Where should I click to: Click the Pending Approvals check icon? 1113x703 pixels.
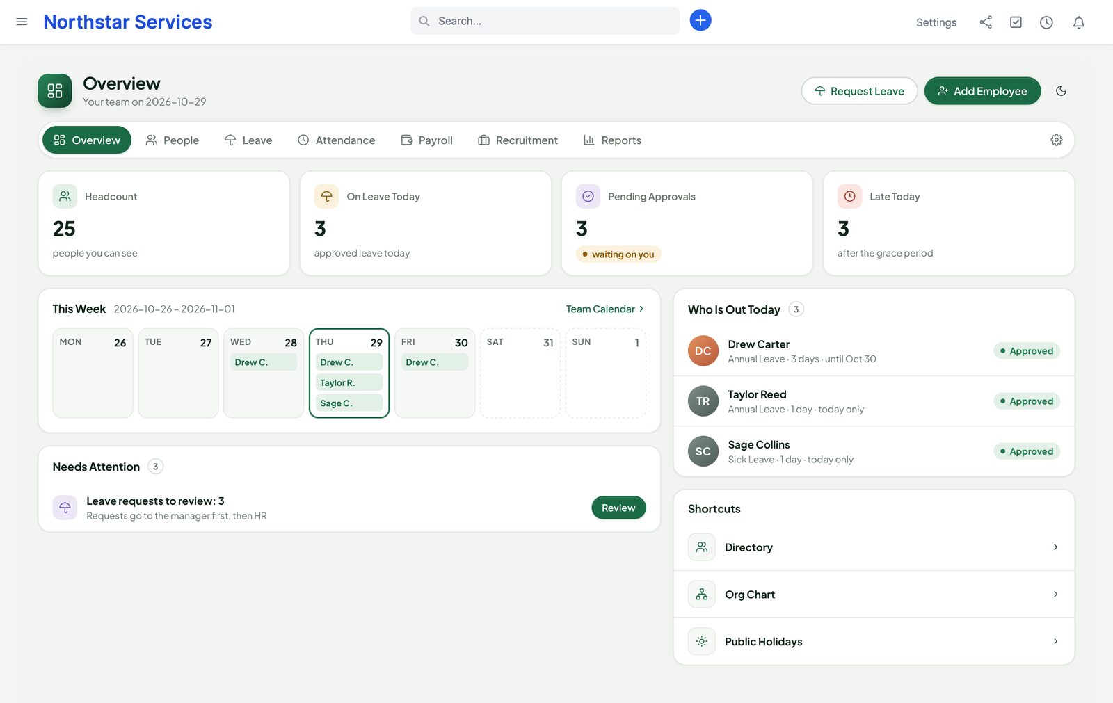pyautogui.click(x=588, y=197)
